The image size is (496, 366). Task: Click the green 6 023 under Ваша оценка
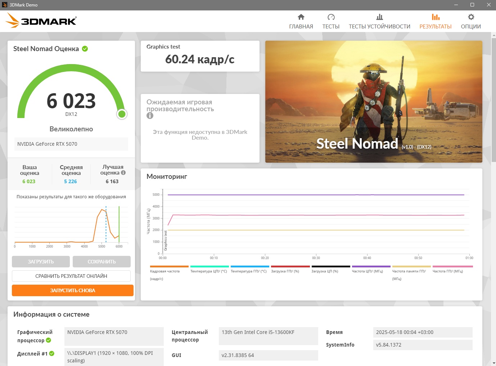coord(29,181)
